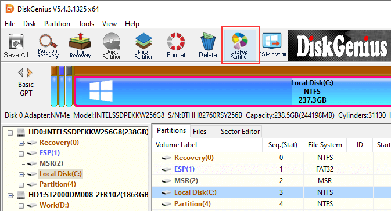Select the Recovery(0) row in the partition table
Viewport: 391px width, 211px height.
pos(272,158)
